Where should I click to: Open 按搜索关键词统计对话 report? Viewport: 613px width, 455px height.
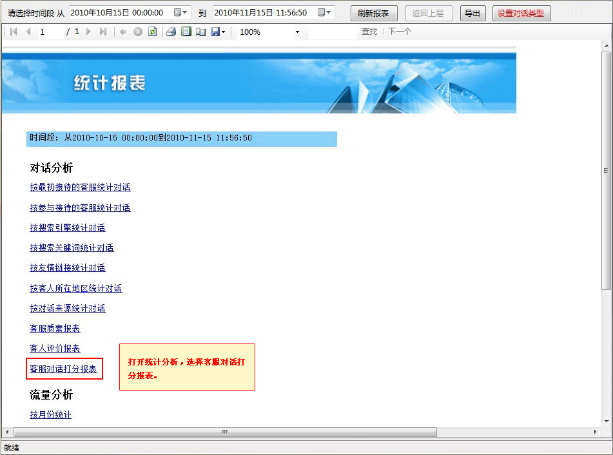point(72,248)
